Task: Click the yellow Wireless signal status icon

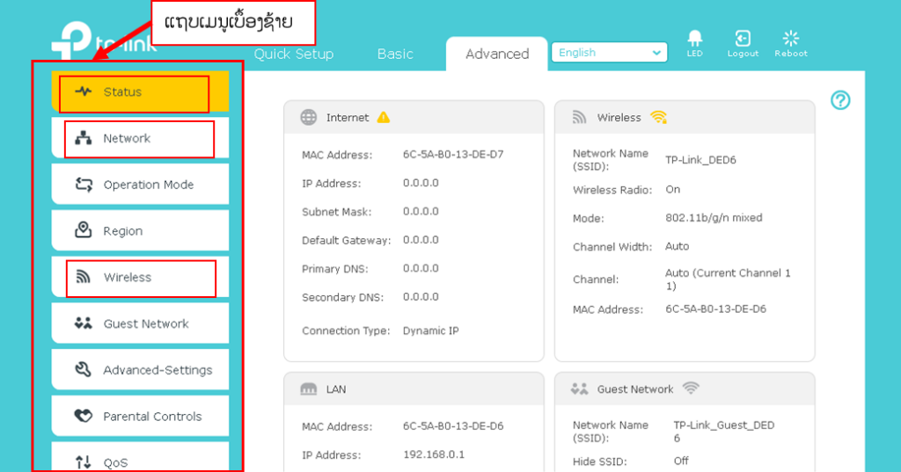Action: tap(658, 117)
